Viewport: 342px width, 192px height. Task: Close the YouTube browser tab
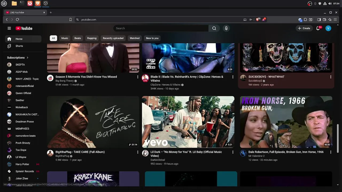(44, 13)
